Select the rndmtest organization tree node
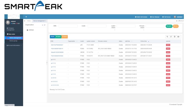Viewport: 188px width, 110px height. click(31, 30)
